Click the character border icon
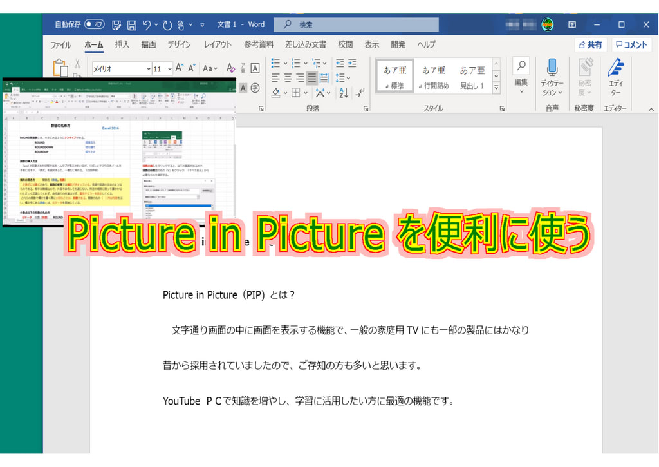Viewport: 659px width, 467px height. click(255, 68)
